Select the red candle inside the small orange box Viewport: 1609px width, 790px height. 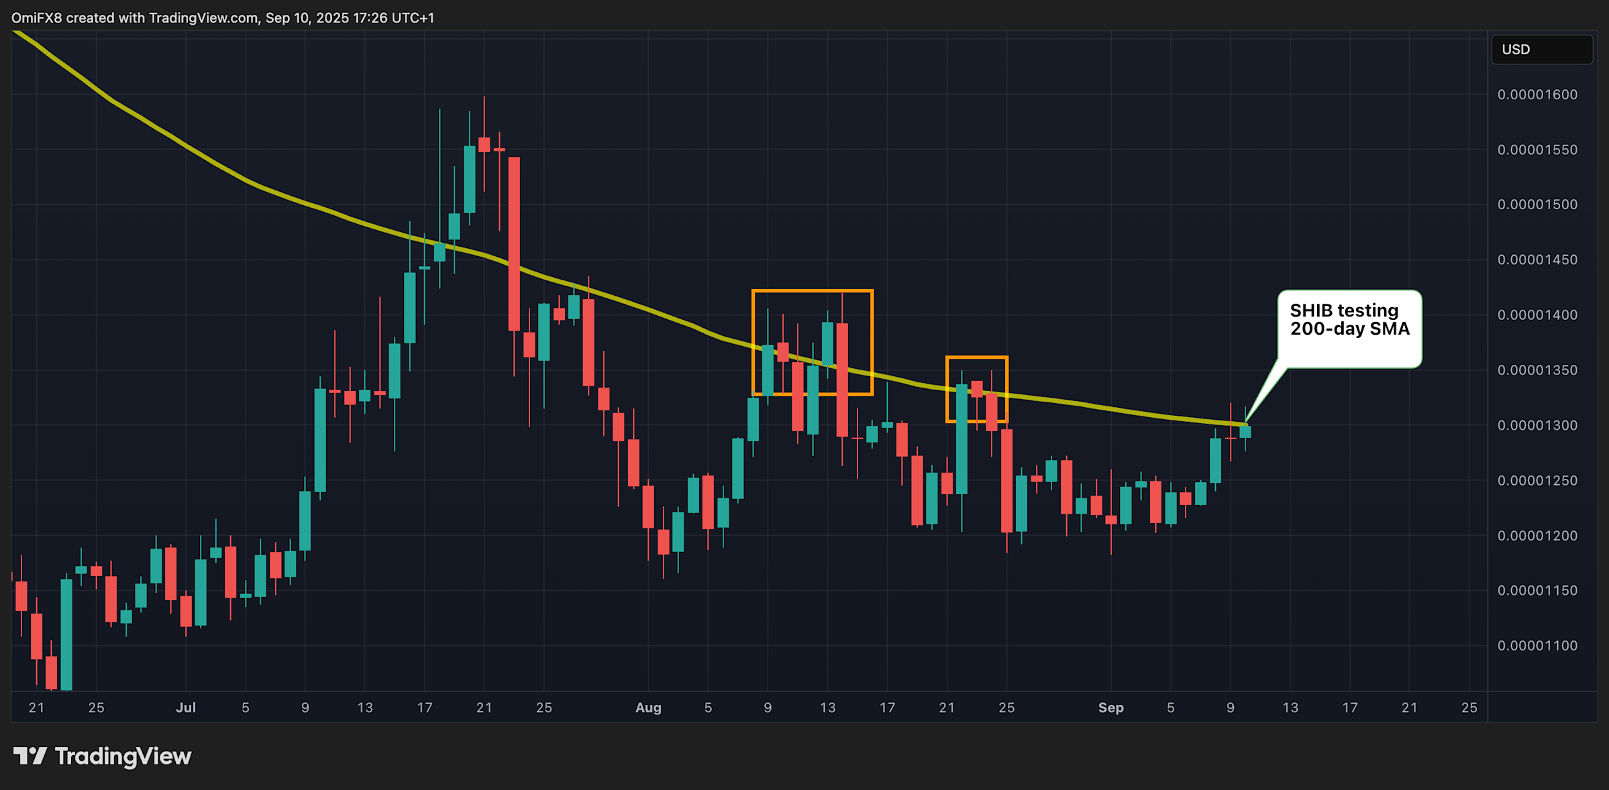976,389
